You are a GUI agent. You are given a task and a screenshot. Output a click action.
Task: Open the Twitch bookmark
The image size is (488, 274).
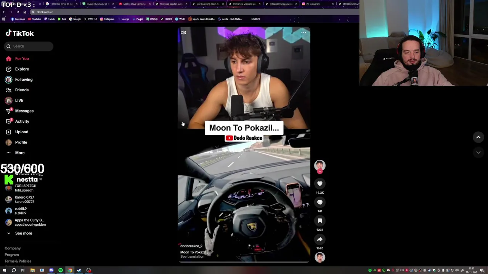tap(49, 19)
